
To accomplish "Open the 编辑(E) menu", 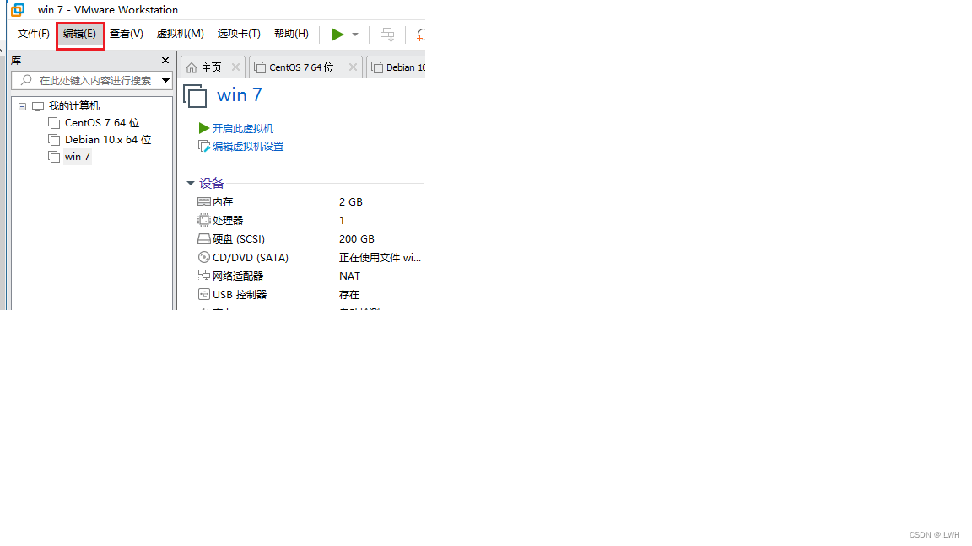I will click(79, 34).
